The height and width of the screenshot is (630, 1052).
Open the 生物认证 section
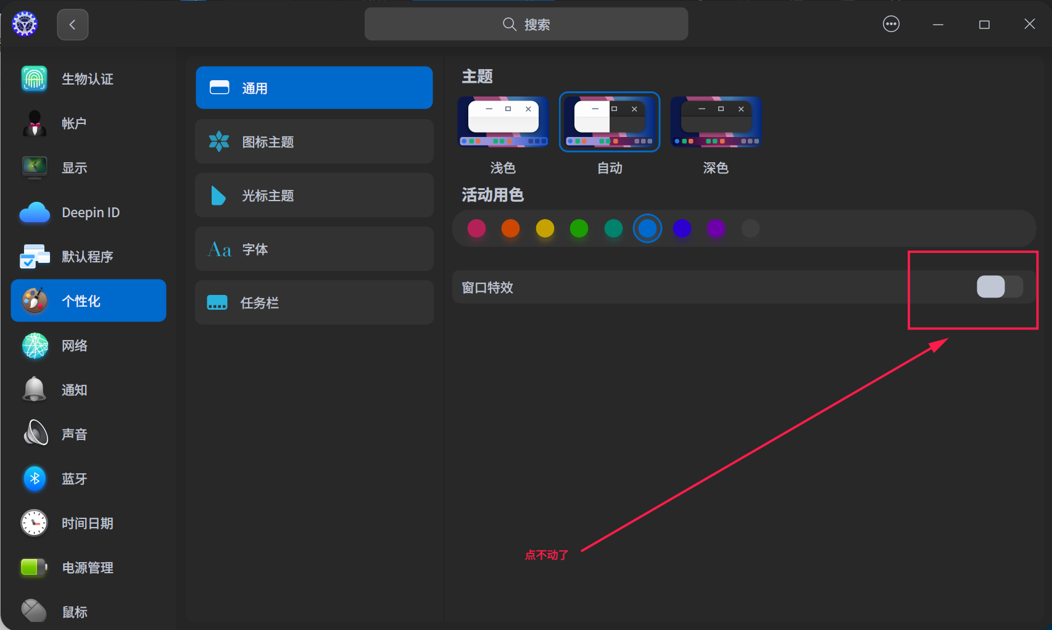click(x=89, y=79)
